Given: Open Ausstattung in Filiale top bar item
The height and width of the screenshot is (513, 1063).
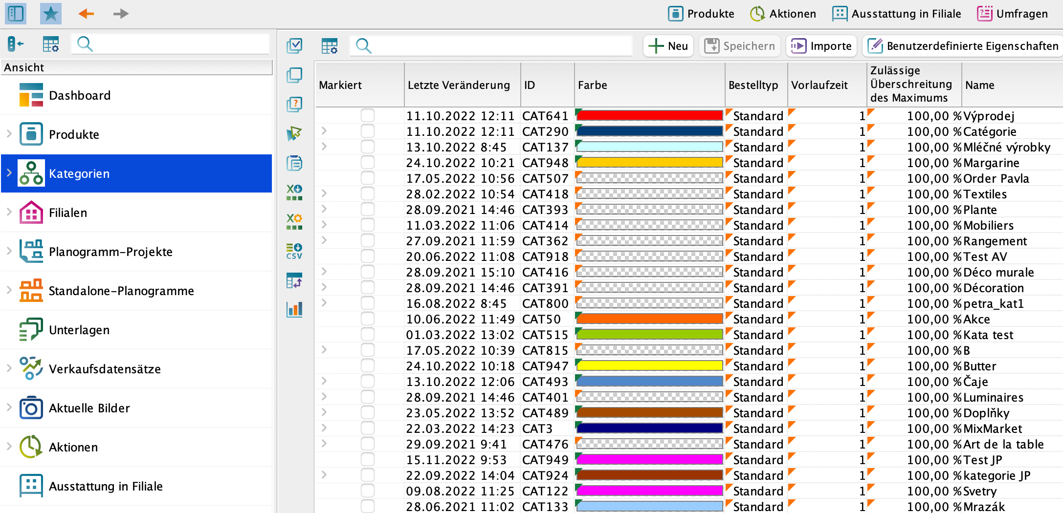Looking at the screenshot, I should click(896, 14).
